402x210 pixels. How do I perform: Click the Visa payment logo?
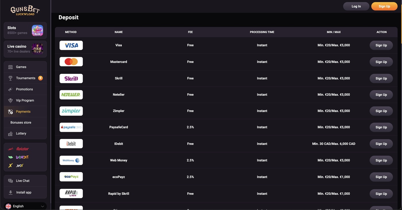pos(71,45)
